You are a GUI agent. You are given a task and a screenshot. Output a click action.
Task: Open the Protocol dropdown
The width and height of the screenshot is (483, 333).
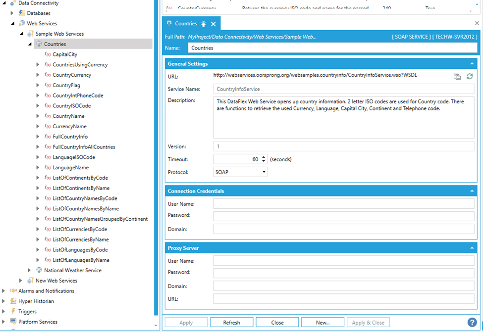click(x=264, y=172)
